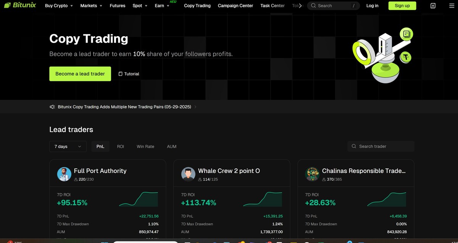This screenshot has height=243, width=458.
Task: Go to the Futures page
Action: tap(117, 6)
